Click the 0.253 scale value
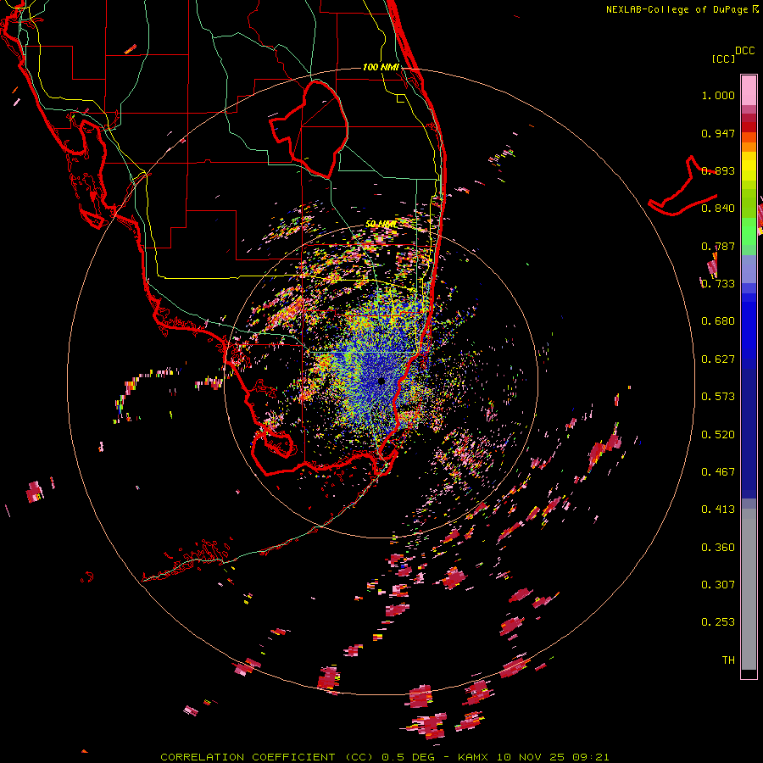Viewport: 763px width, 763px height. pyautogui.click(x=718, y=622)
